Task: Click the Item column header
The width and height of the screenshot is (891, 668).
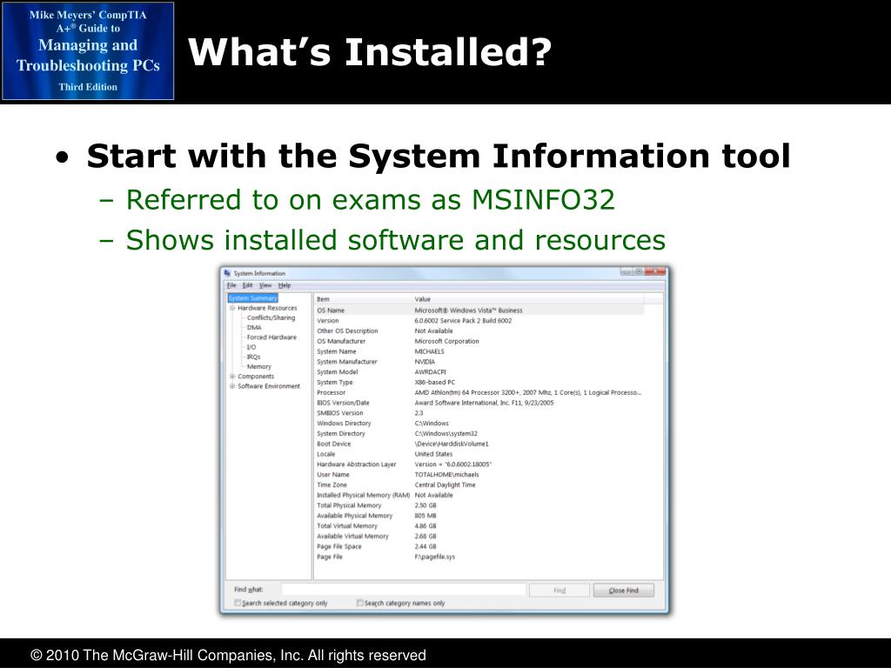Action: tap(363, 299)
